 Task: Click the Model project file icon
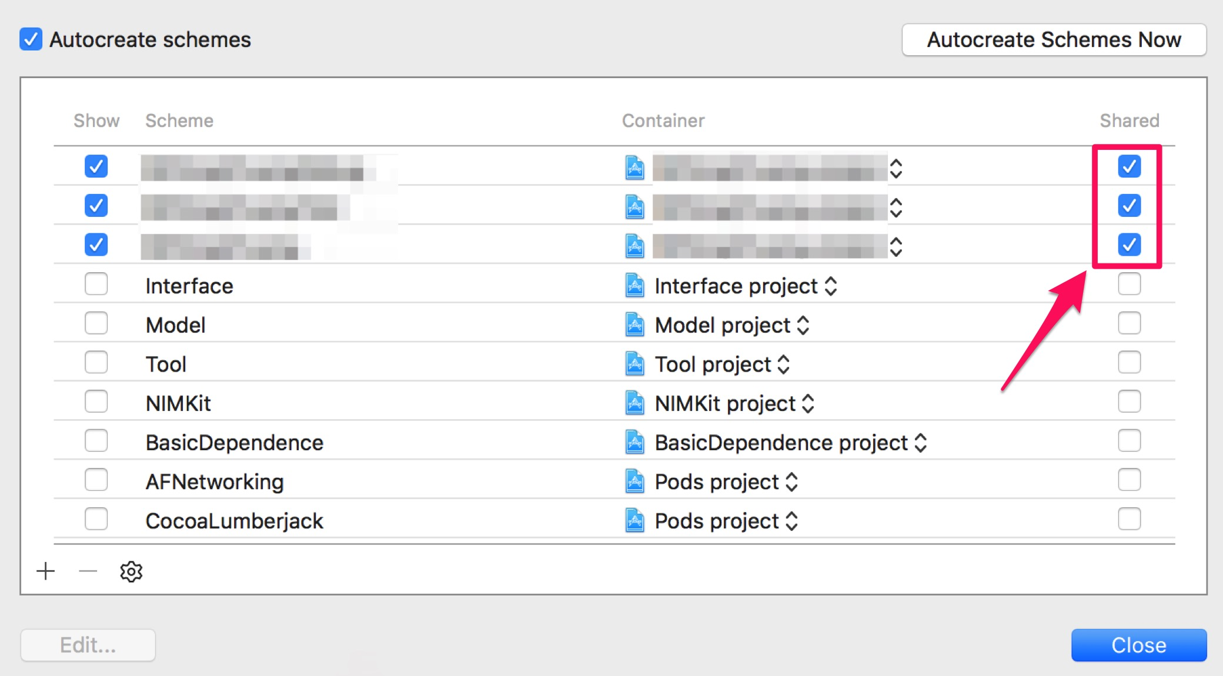click(x=634, y=325)
